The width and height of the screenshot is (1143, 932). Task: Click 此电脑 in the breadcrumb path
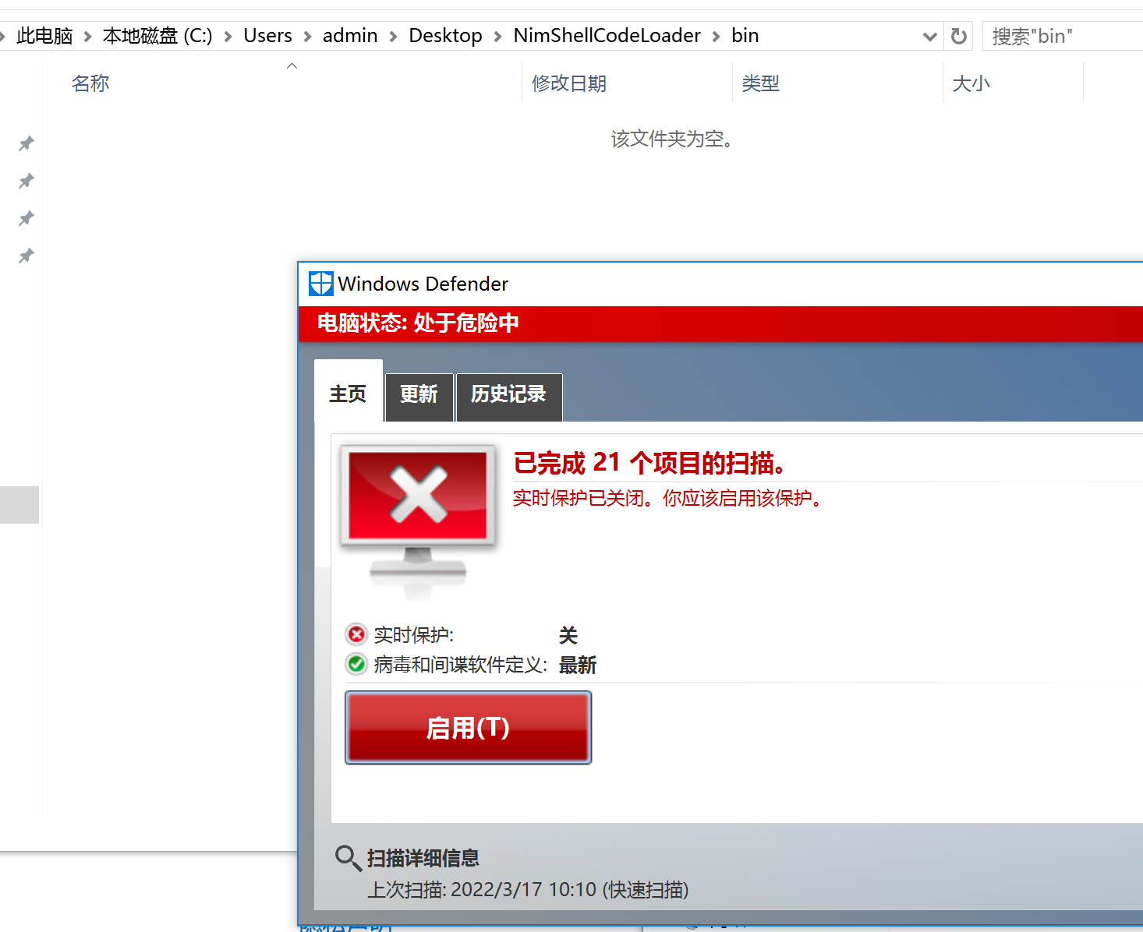(x=44, y=36)
